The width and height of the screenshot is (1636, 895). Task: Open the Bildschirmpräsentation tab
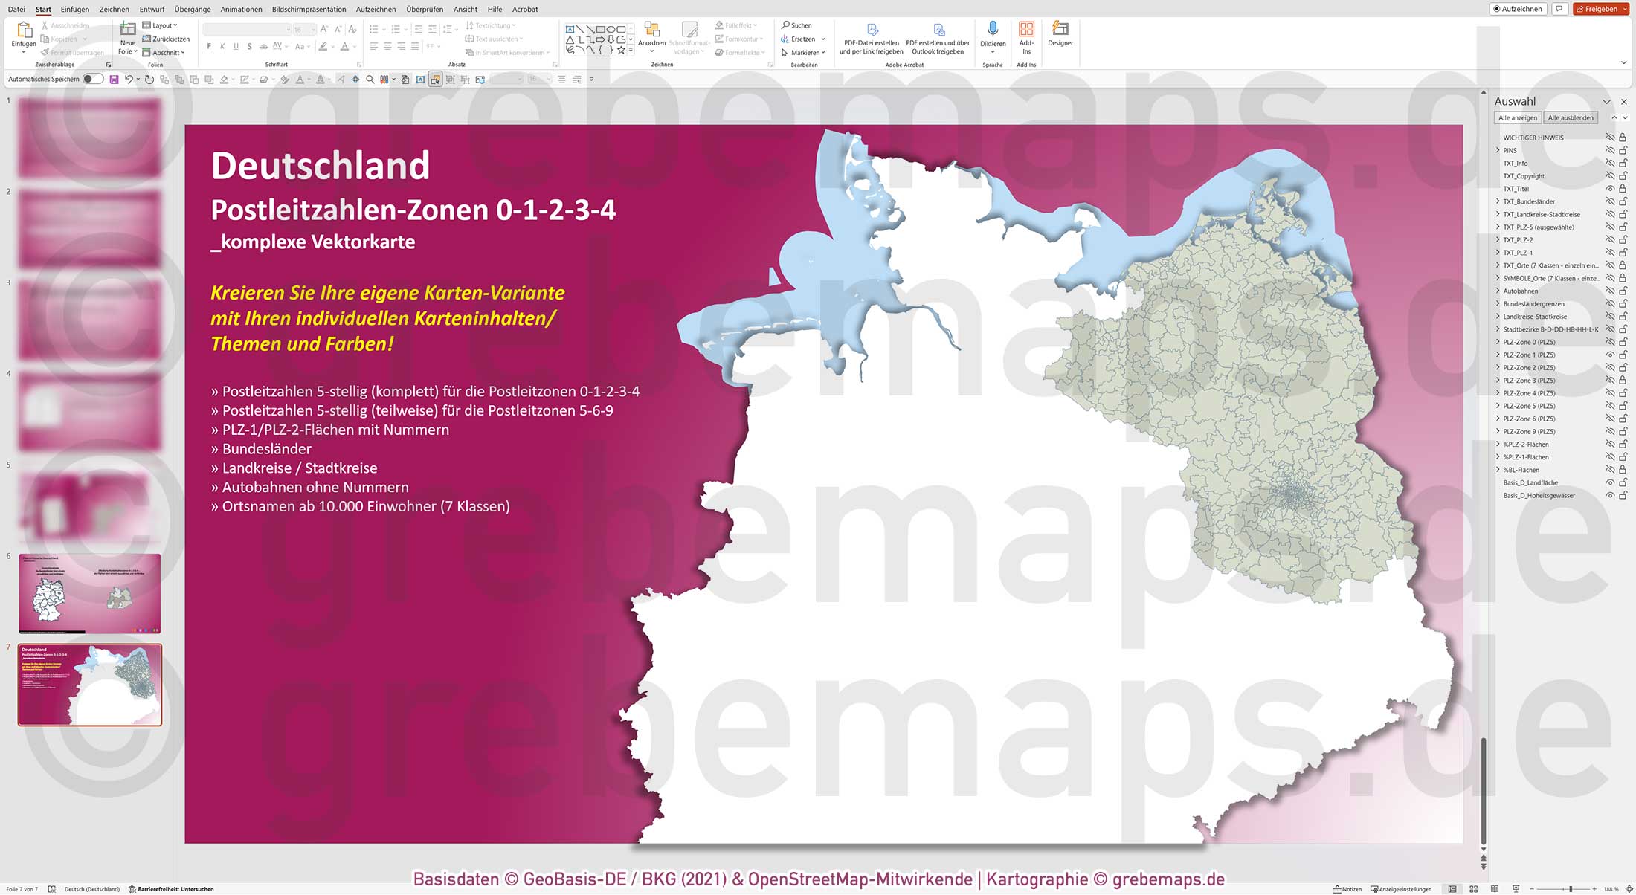[310, 9]
